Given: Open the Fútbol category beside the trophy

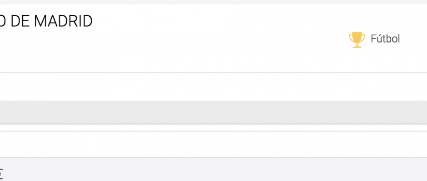Looking at the screenshot, I should [x=385, y=39].
